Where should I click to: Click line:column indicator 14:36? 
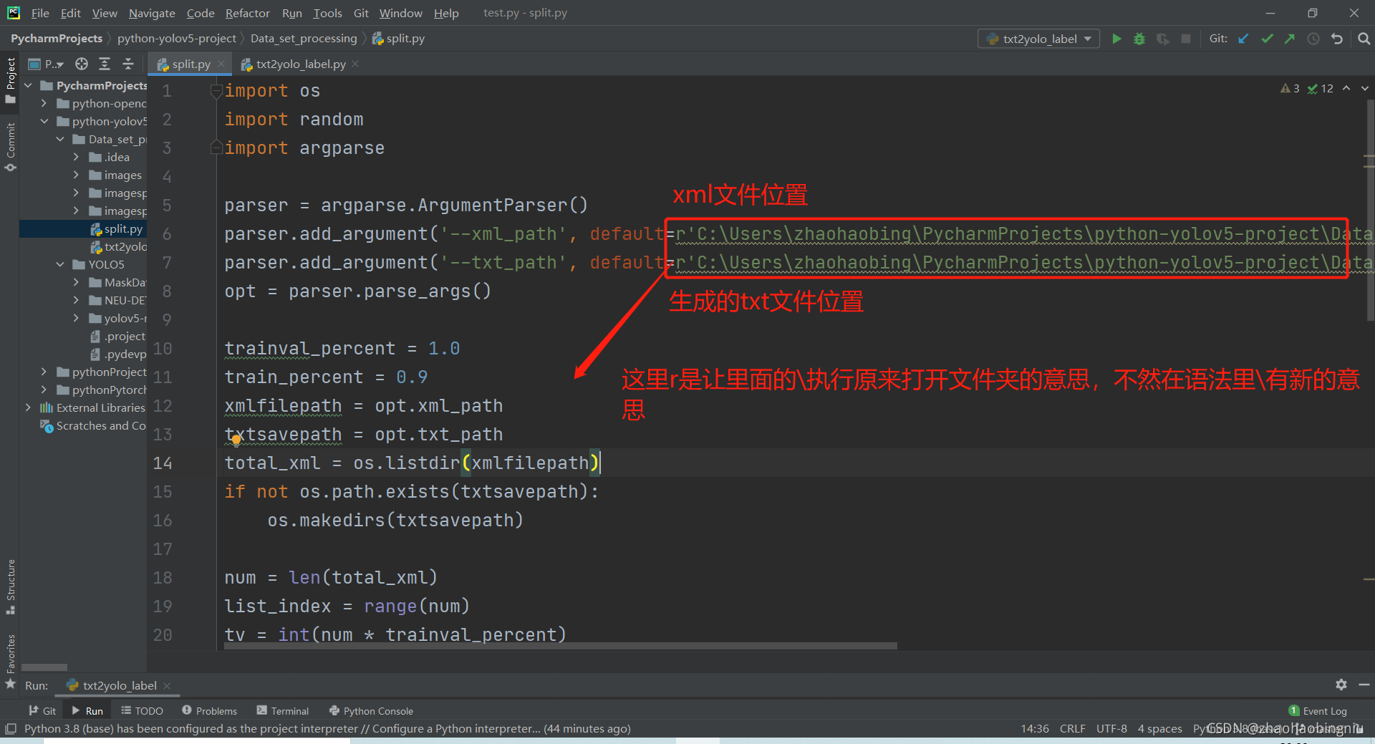[1035, 729]
